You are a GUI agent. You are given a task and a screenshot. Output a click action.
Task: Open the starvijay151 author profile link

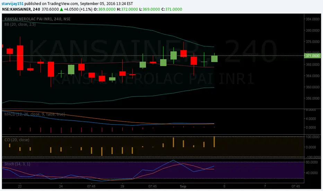pyautogui.click(x=12, y=4)
